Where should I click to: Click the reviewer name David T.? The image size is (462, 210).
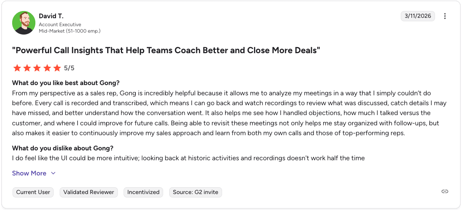point(51,16)
